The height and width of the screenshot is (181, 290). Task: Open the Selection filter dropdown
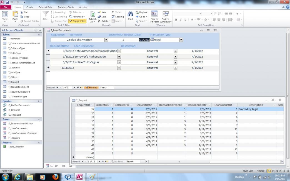pos(77,12)
